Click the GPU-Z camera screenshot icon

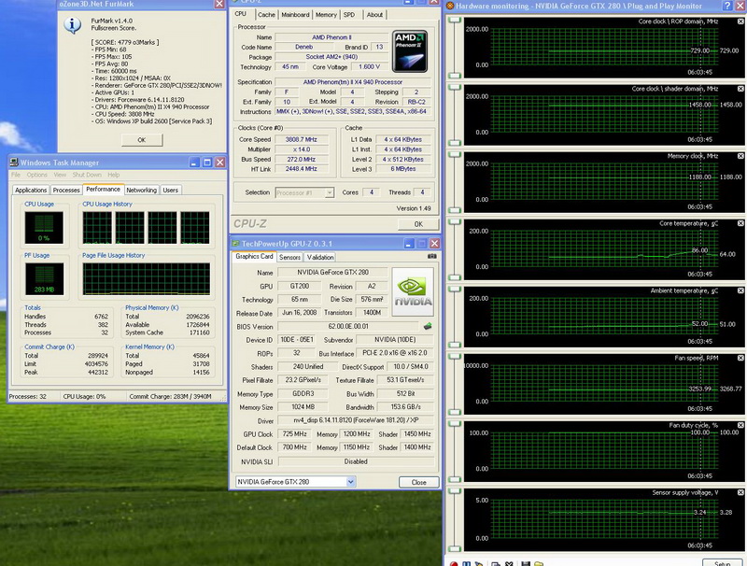[431, 256]
